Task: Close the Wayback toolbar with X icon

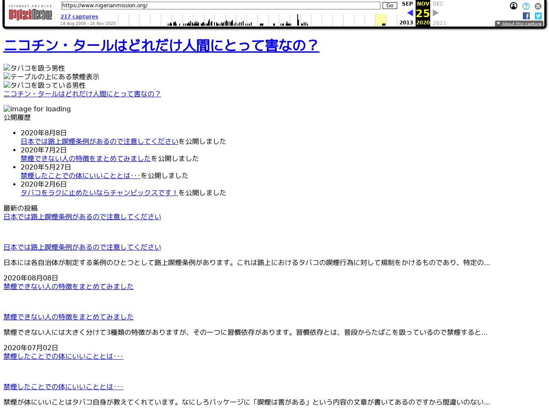Action: tap(538, 6)
